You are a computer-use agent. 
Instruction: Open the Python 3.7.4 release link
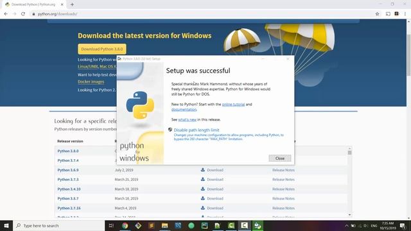pyautogui.click(x=68, y=160)
